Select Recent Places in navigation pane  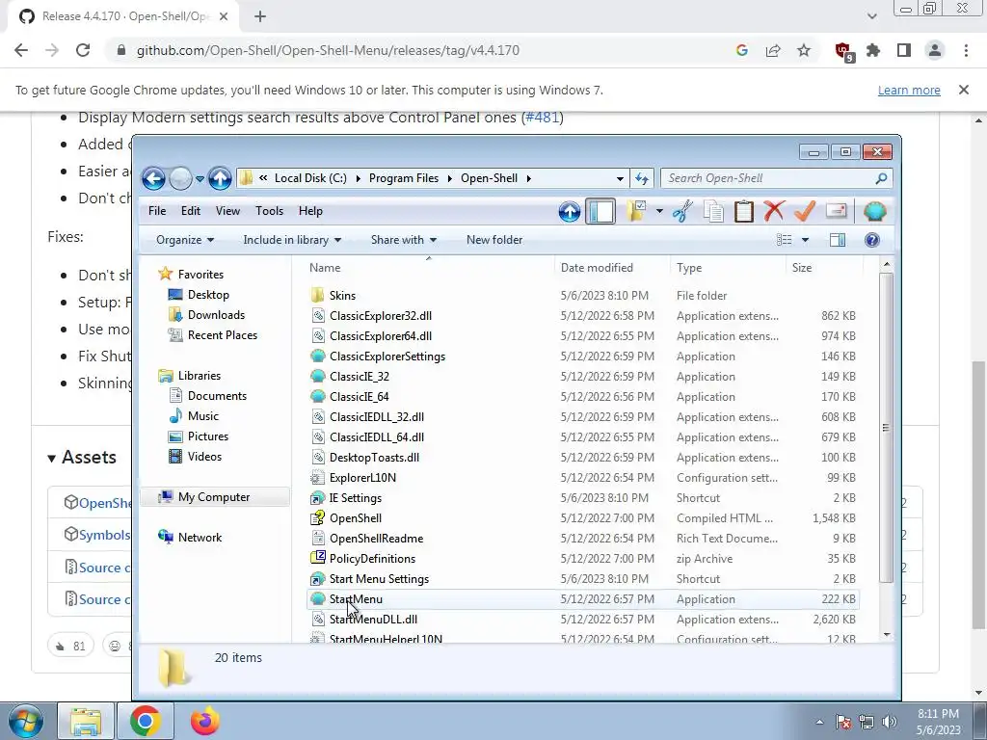click(x=223, y=335)
